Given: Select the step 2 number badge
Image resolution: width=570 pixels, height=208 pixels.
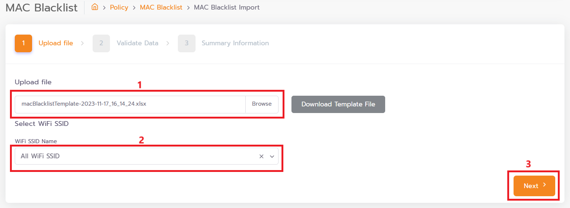Looking at the screenshot, I should [101, 43].
